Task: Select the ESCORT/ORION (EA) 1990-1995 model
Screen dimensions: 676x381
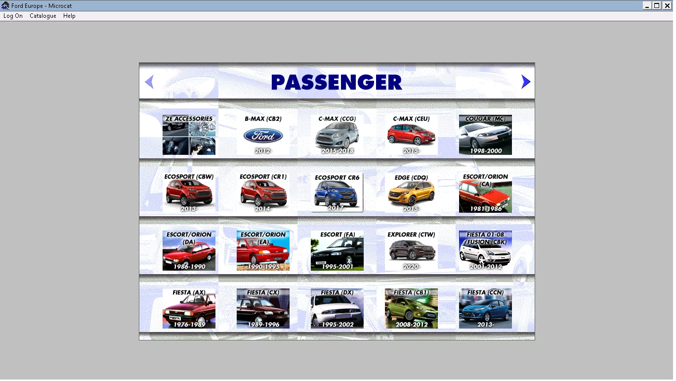Action: [263, 250]
